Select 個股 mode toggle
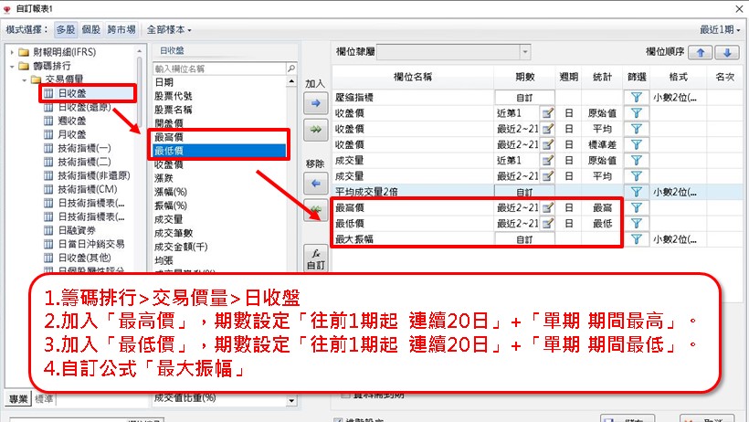The image size is (749, 422). [x=90, y=29]
